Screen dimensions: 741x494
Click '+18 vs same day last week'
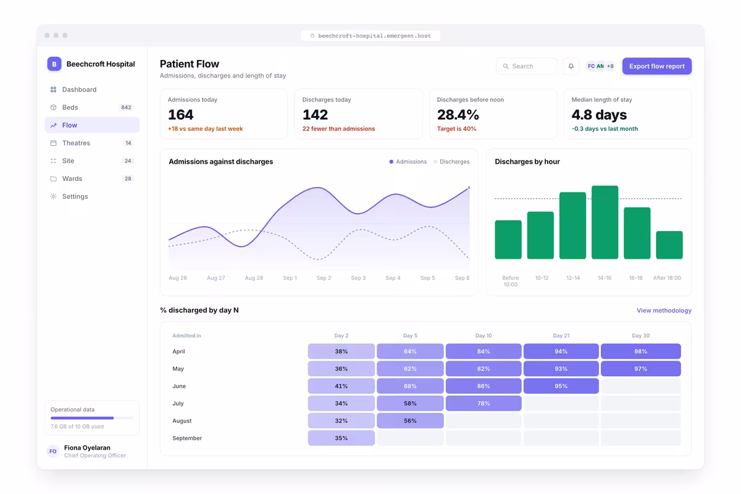pyautogui.click(x=206, y=129)
